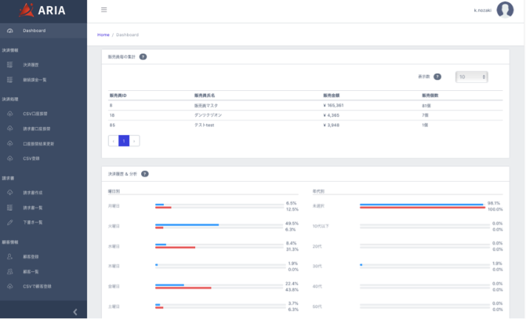
Task: Click page 1 pagination button
Action: pyautogui.click(x=124, y=140)
